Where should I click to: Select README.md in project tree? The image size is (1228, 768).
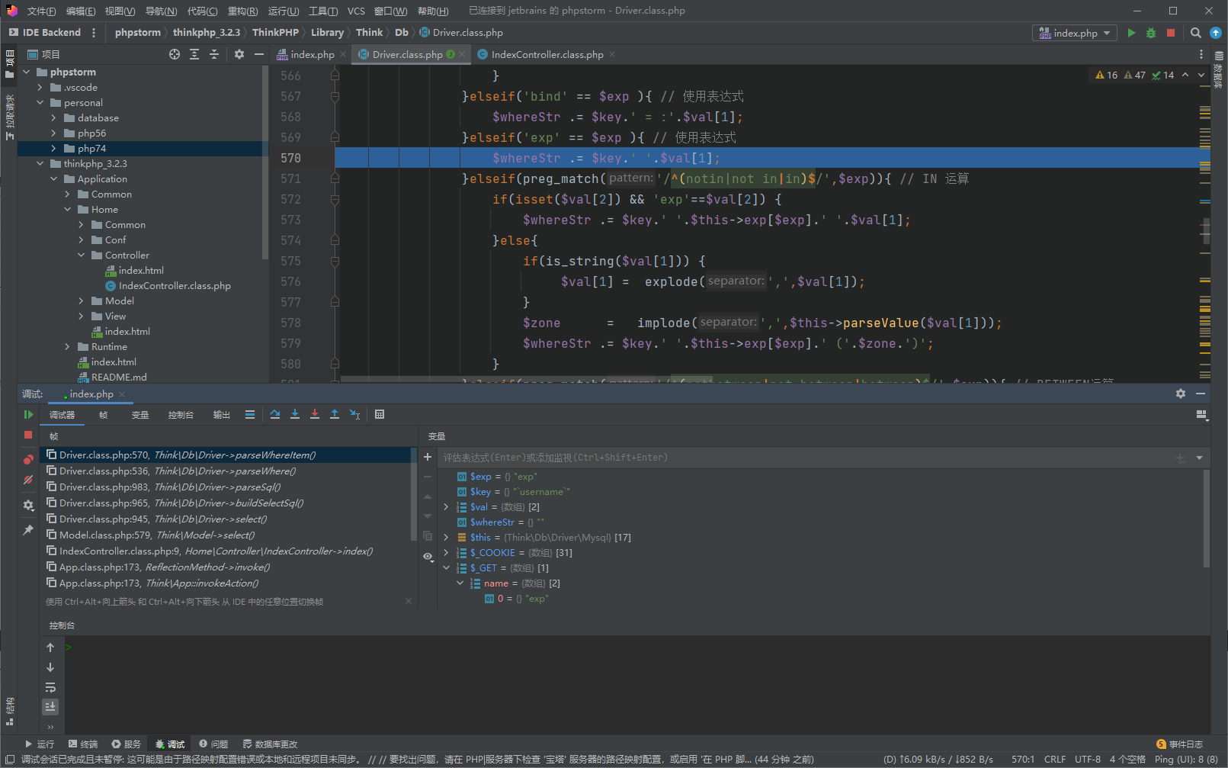pos(119,378)
